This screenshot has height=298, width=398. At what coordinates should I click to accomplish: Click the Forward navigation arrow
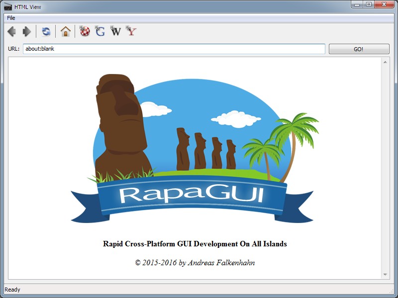point(27,32)
